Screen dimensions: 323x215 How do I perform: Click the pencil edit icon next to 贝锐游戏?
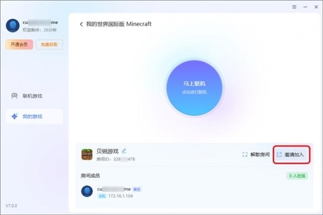(x=124, y=151)
